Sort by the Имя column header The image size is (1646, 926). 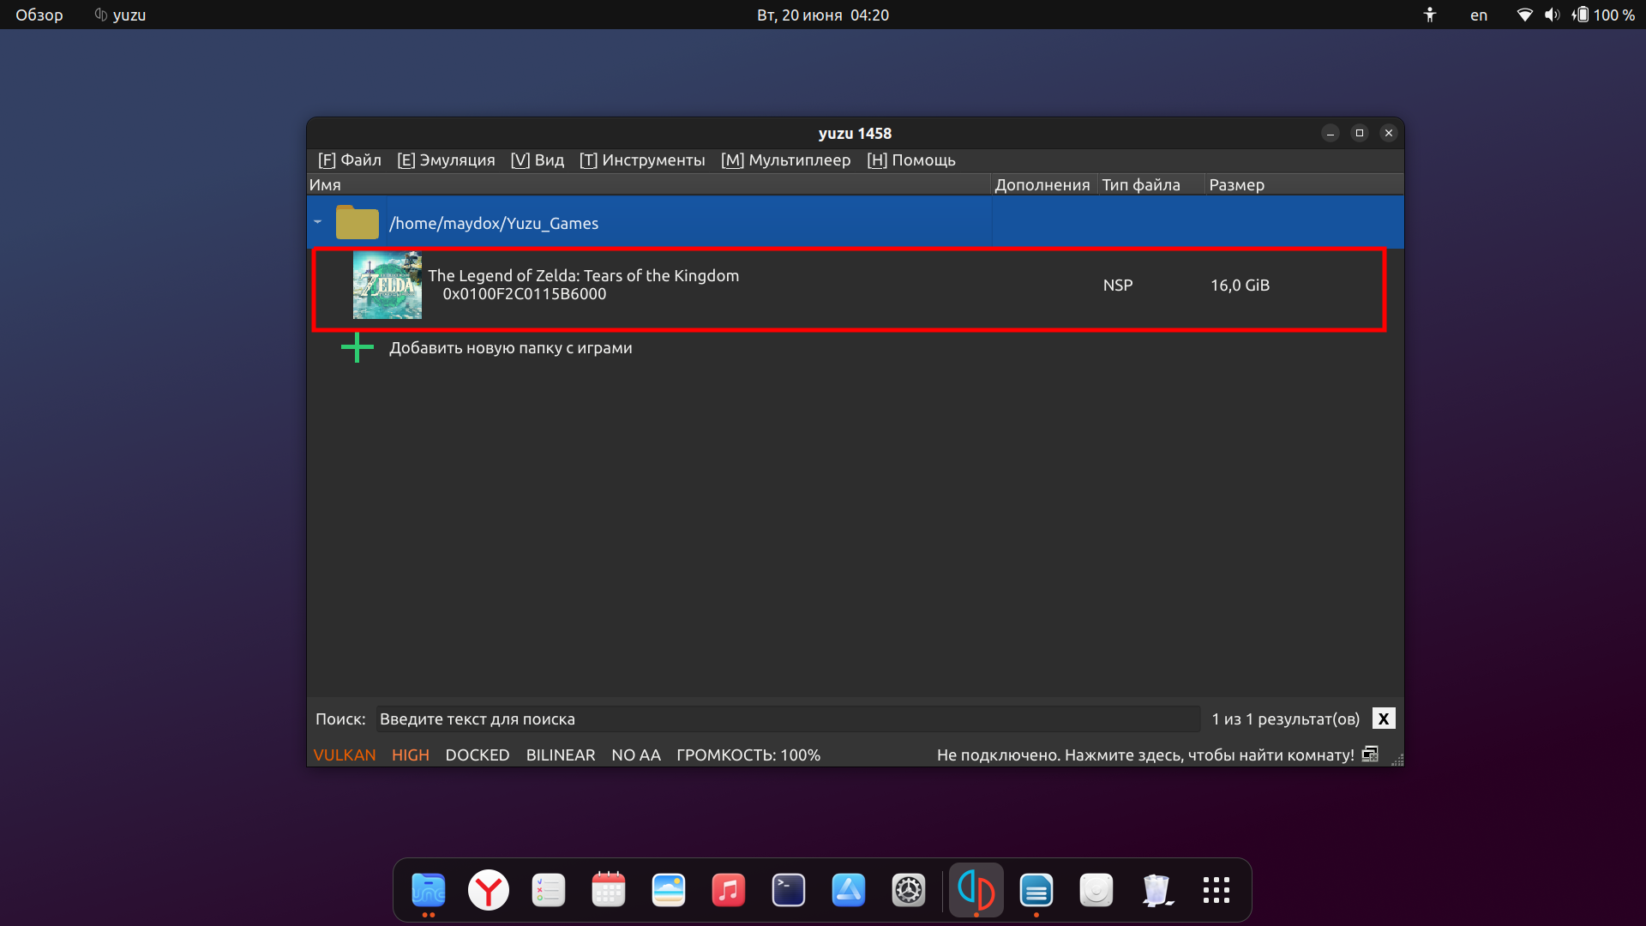[649, 184]
